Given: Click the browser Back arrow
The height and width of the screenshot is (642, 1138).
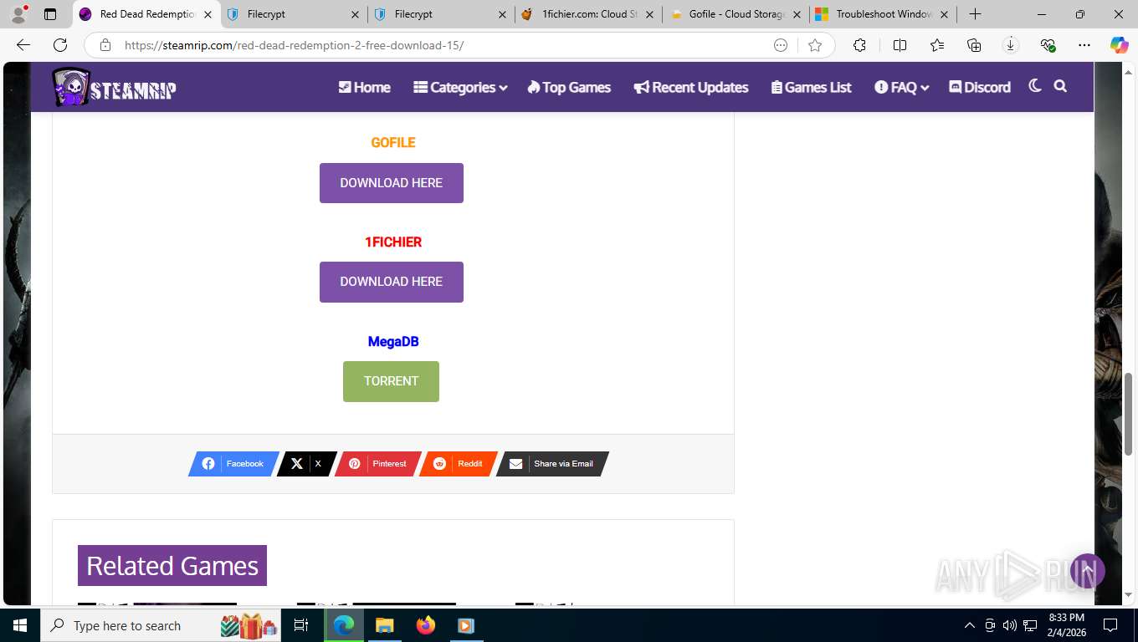Looking at the screenshot, I should coord(23,45).
